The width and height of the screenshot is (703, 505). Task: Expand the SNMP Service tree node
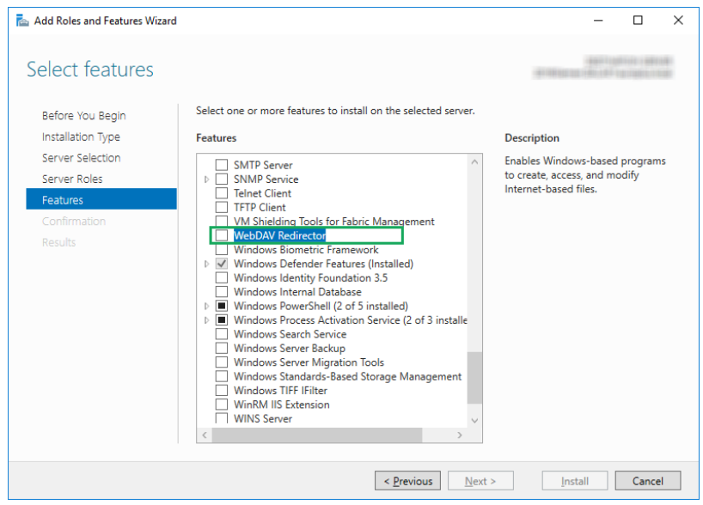206,179
